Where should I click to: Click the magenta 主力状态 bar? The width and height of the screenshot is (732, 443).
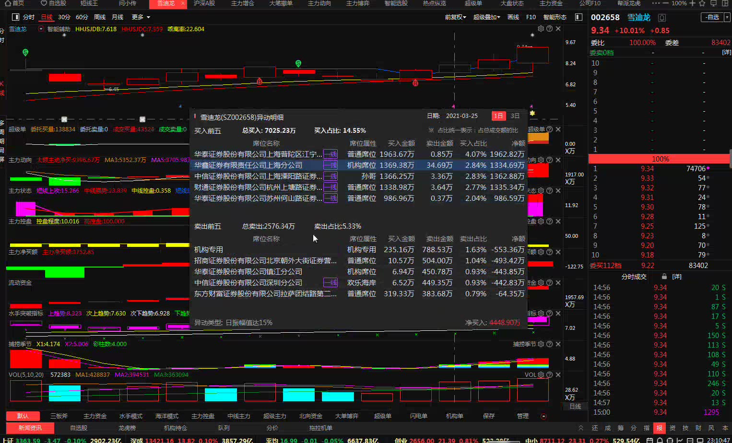pyautogui.click(x=25, y=209)
